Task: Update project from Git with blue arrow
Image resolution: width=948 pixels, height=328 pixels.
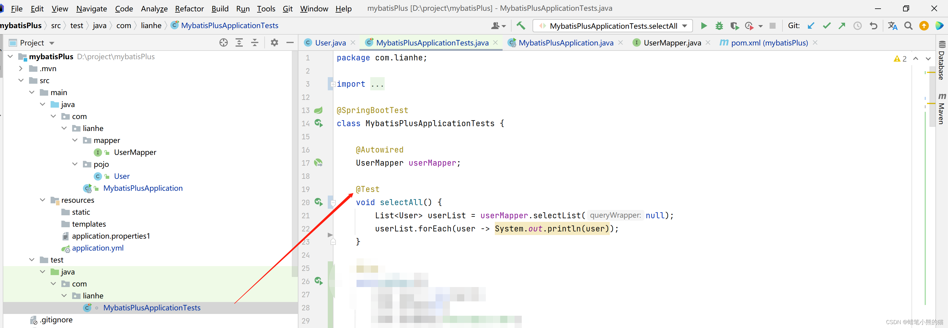Action: pyautogui.click(x=811, y=26)
